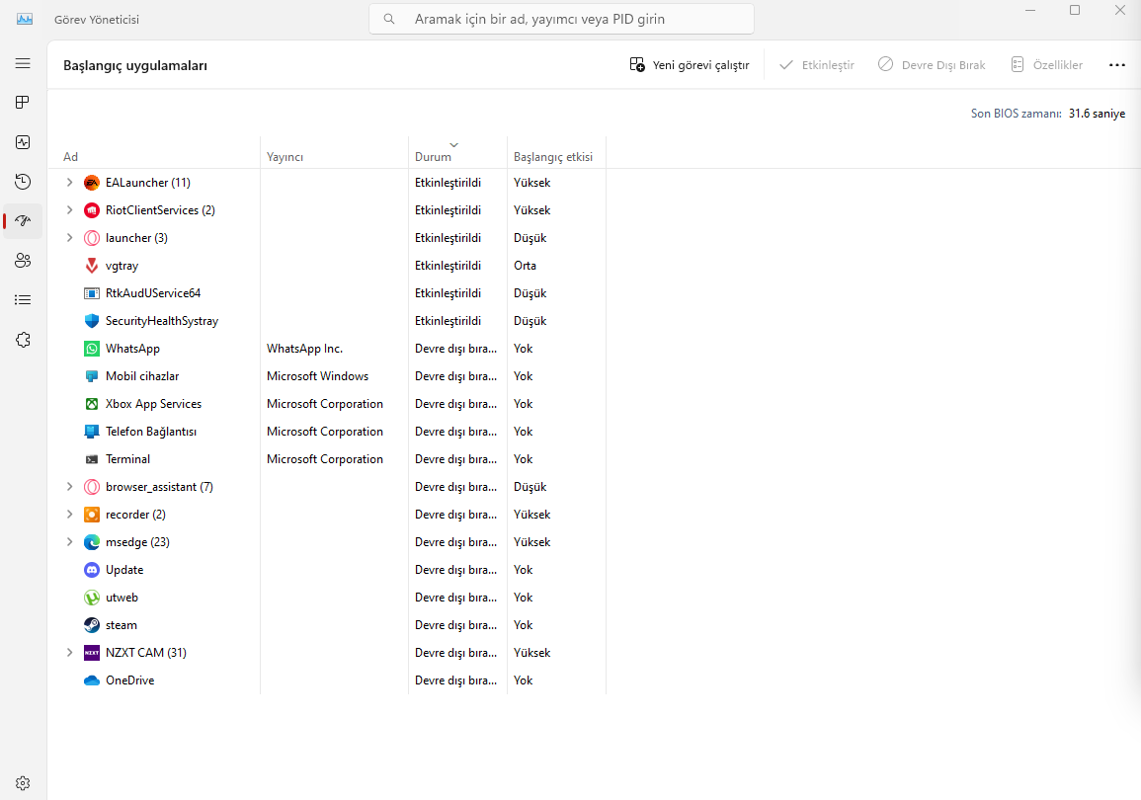Open the App history page icon
Image resolution: width=1141 pixels, height=800 pixels.
coord(23,181)
